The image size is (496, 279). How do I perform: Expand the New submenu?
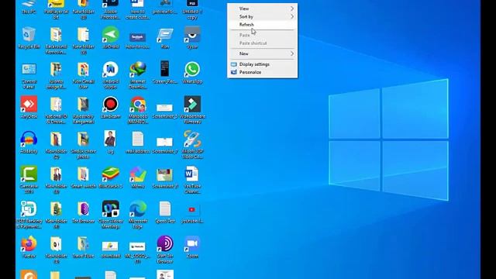pos(262,53)
